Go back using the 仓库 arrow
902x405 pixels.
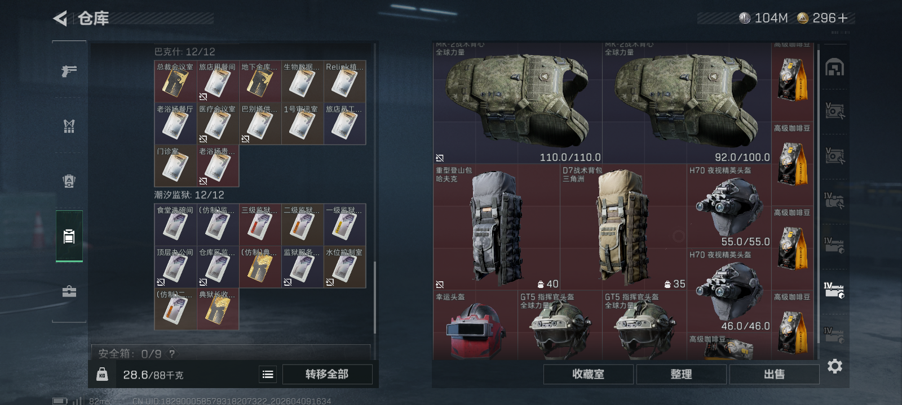(x=60, y=19)
